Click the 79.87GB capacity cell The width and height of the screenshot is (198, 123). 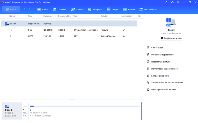coord(47,36)
